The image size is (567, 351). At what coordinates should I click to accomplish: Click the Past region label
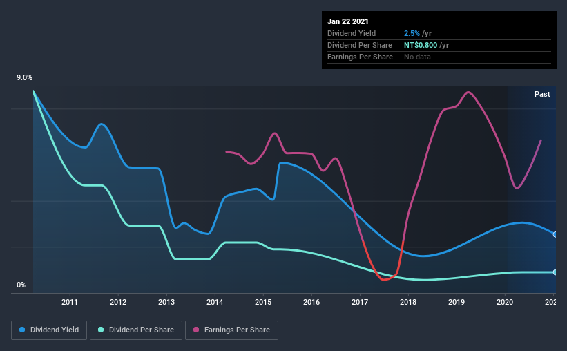coord(542,94)
